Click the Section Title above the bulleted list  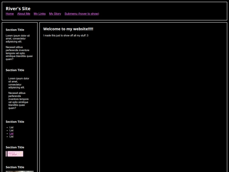click(x=15, y=122)
